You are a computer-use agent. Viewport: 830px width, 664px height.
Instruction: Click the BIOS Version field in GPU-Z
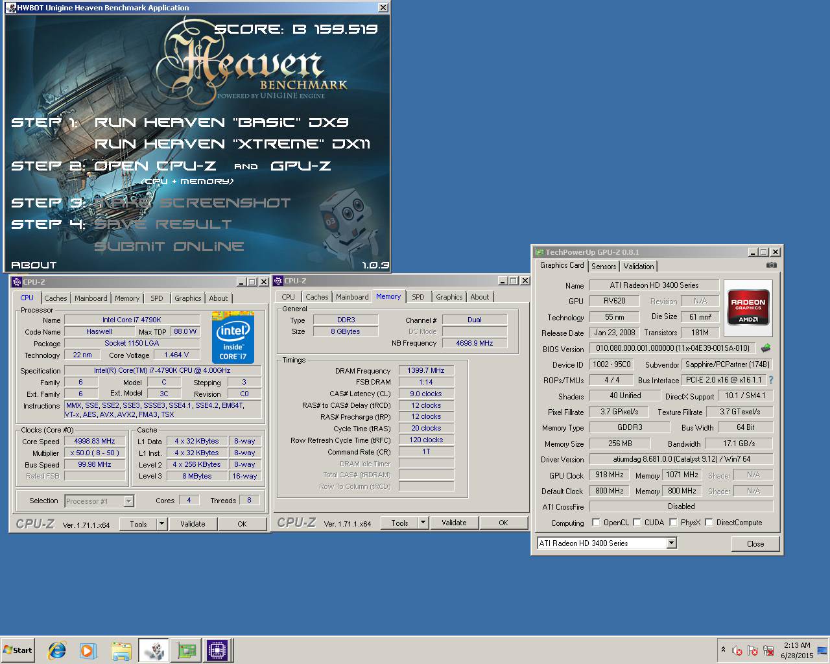tap(673, 348)
